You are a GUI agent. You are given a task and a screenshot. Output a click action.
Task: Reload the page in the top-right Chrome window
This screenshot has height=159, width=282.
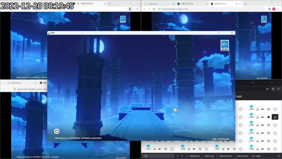coord(154,9)
